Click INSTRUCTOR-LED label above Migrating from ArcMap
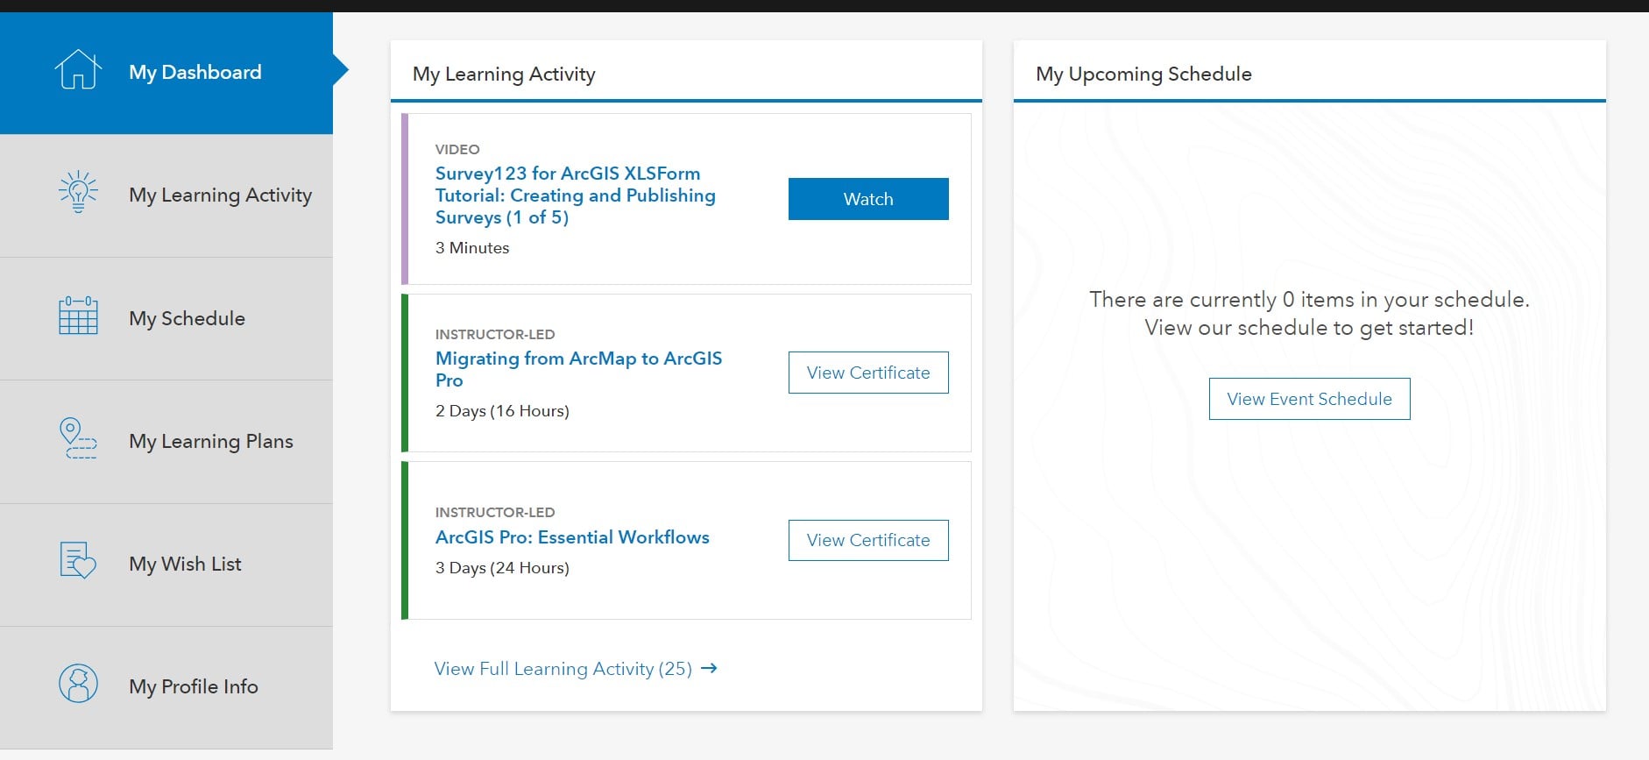The height and width of the screenshot is (760, 1649). coord(495,334)
